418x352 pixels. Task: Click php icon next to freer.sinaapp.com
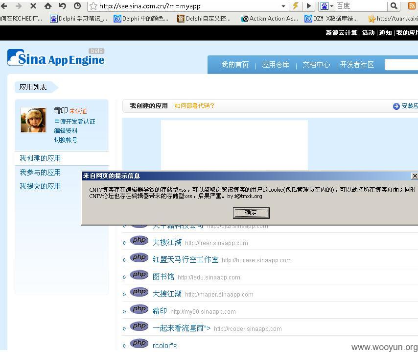tap(139, 240)
